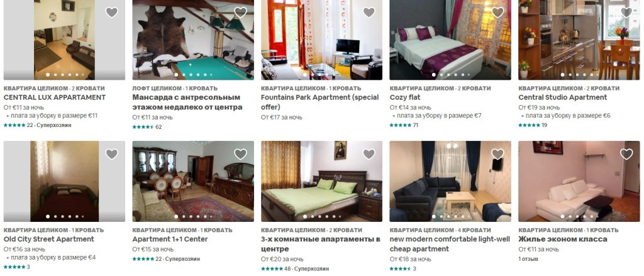The image size is (644, 276).
Task: Open the white sofa photo of Жилье эконом класса
Action: pos(579,181)
